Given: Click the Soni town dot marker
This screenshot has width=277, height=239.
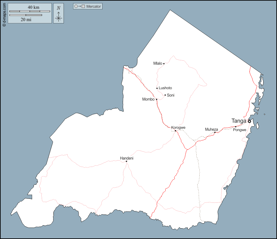Looking at the screenshot, I should tap(165, 95).
